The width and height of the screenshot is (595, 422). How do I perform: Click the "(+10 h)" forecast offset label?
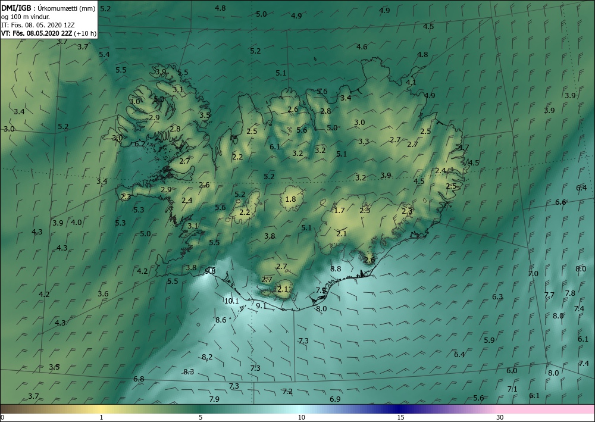click(x=85, y=33)
